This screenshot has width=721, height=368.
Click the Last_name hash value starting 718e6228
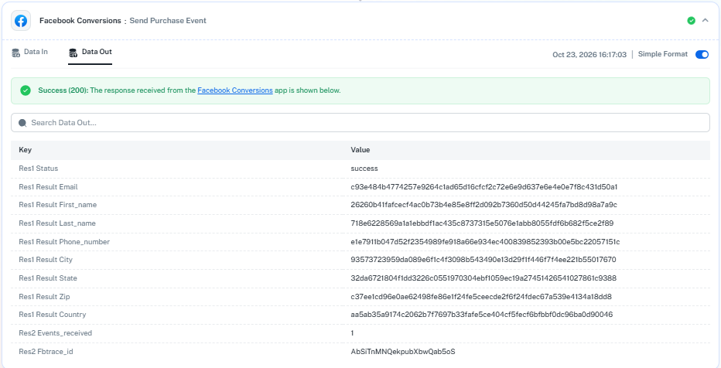pyautogui.click(x=482, y=223)
